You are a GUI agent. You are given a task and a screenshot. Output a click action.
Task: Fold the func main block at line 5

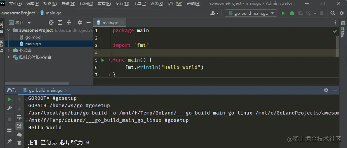[x=111, y=60]
